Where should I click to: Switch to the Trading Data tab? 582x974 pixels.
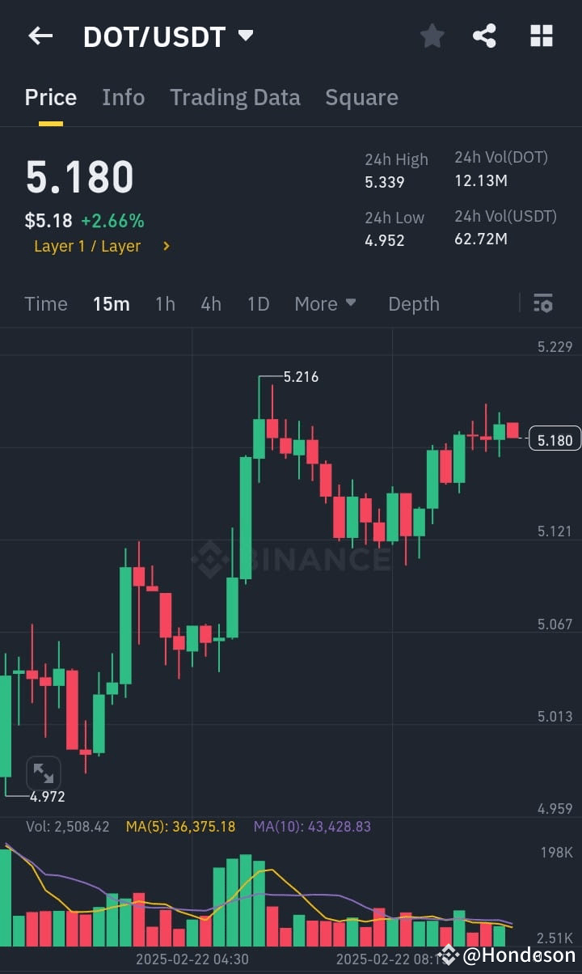point(235,96)
